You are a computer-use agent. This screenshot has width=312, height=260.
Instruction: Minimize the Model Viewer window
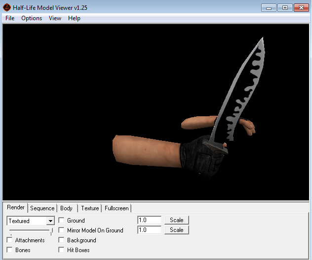point(269,8)
